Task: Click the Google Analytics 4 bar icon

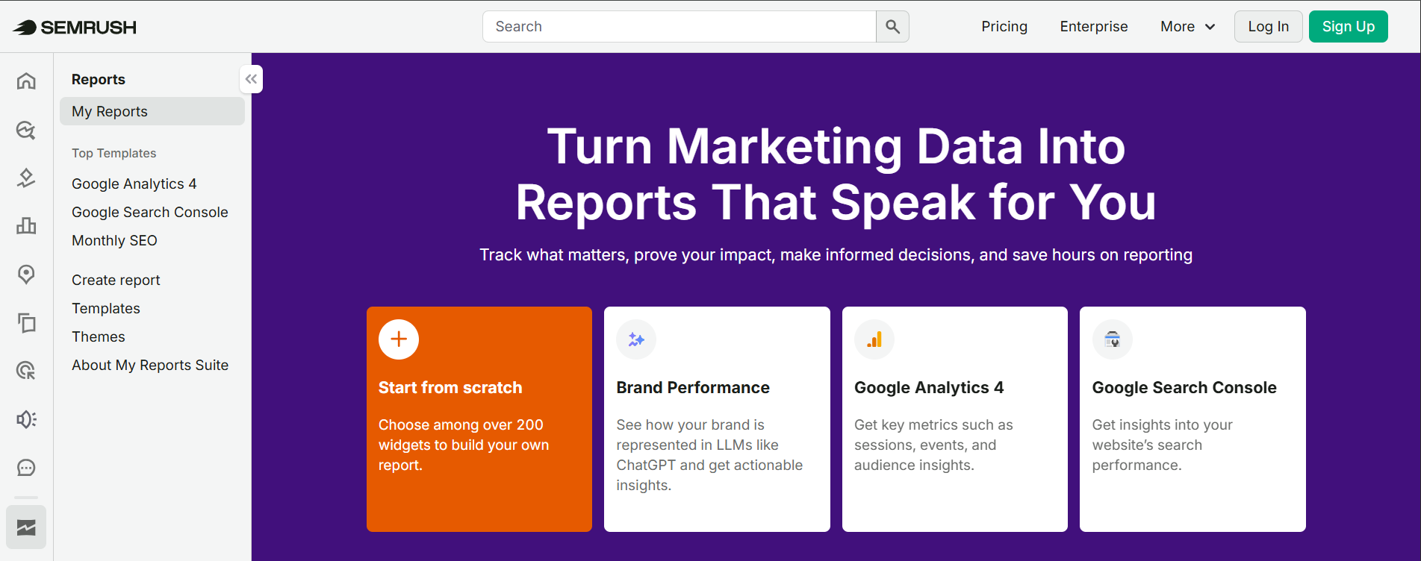Action: pyautogui.click(x=874, y=339)
